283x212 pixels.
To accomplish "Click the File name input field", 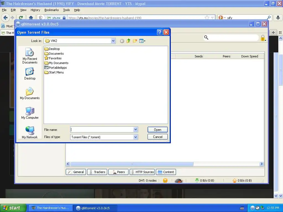I will point(102,130).
